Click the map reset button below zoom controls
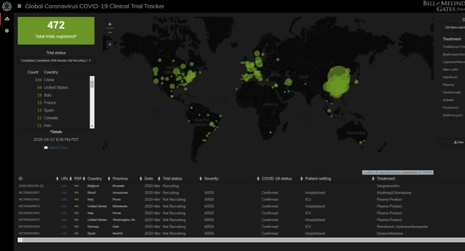The width and height of the screenshot is (465, 251). [110, 44]
